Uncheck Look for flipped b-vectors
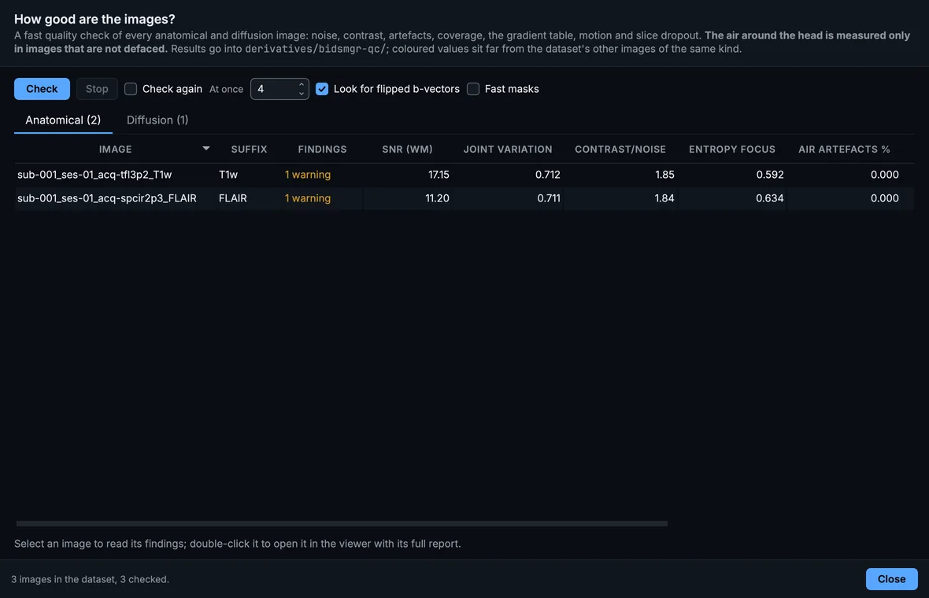The image size is (929, 598). tap(322, 89)
